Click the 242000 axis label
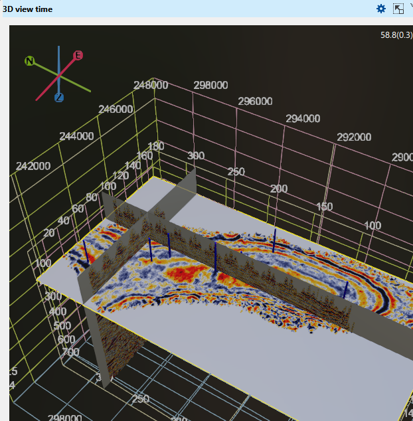This screenshot has height=421, width=413. click(x=33, y=166)
